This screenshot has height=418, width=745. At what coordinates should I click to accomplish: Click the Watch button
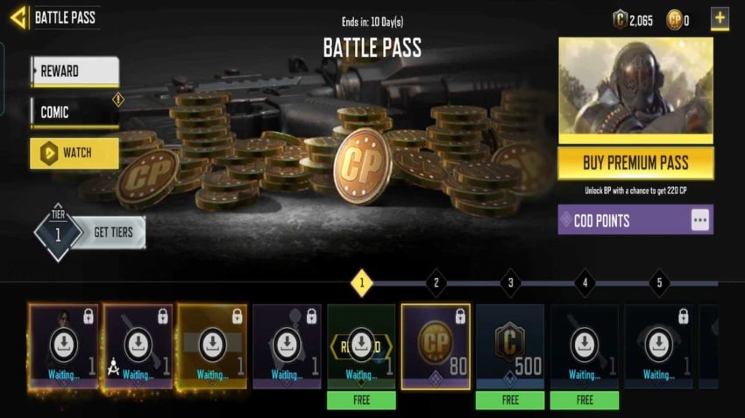click(74, 153)
